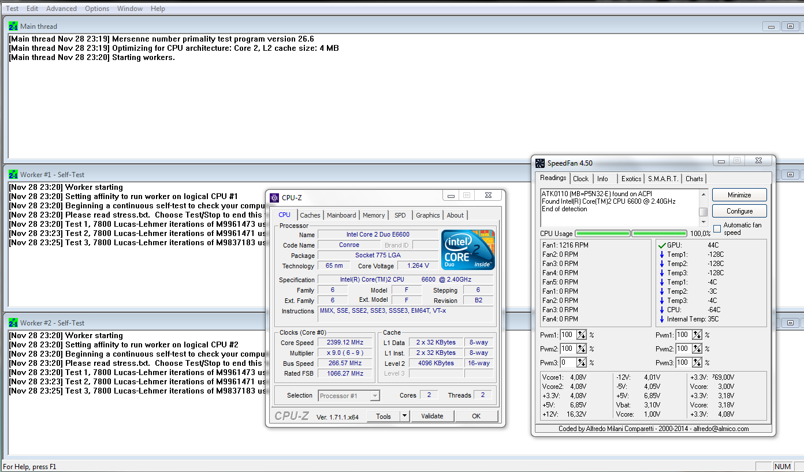Adjust the left Pwm2 spinner arrows
The image size is (804, 472).
582,349
